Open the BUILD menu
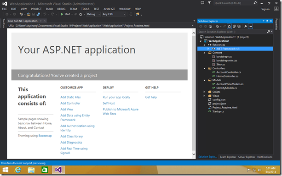 49,9
